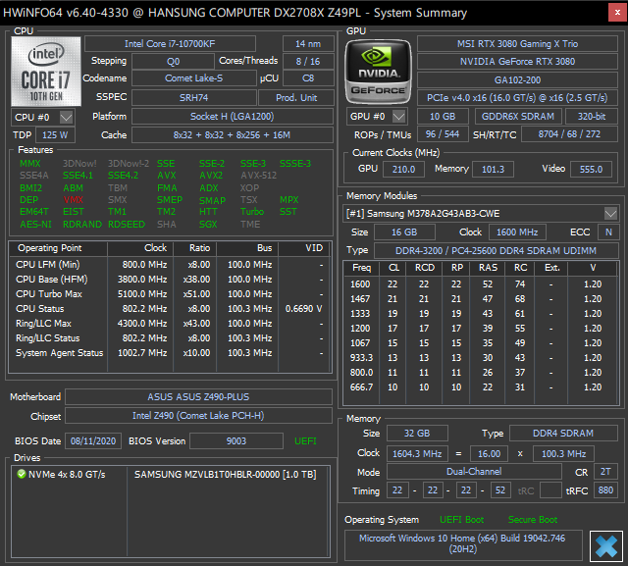This screenshot has height=566, width=628.
Task: Click the 9003 BIOS version field
Action: pos(236,441)
